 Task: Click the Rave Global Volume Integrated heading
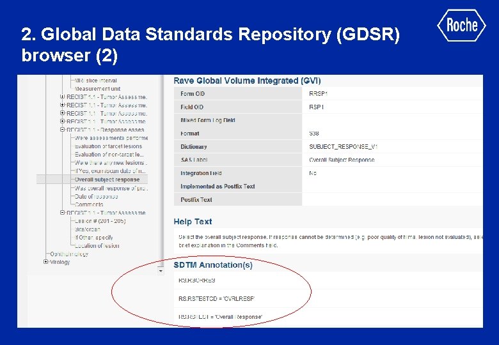pyautogui.click(x=248, y=80)
